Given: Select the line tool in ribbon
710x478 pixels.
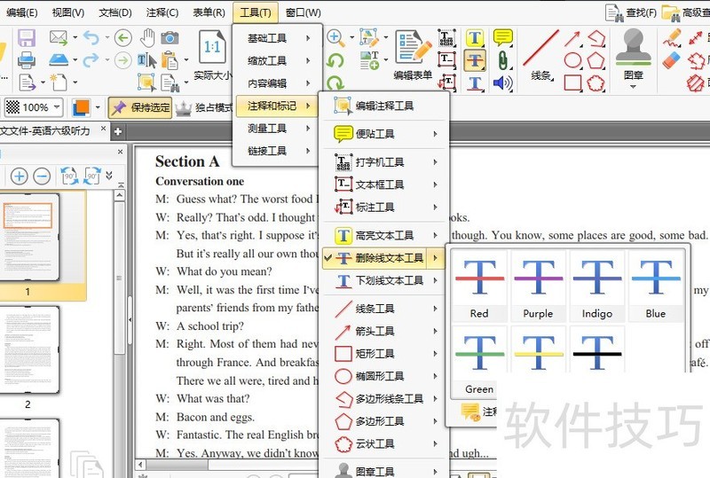Looking at the screenshot, I should 541,55.
